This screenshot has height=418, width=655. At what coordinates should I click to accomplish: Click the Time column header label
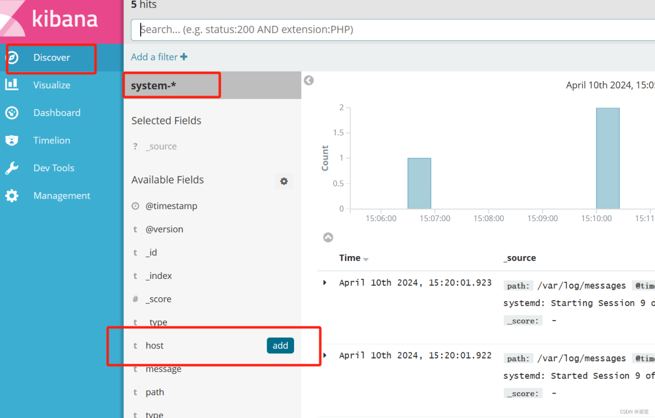[x=350, y=258]
